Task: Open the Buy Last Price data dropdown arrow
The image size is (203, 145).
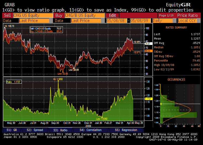Action: point(103,21)
